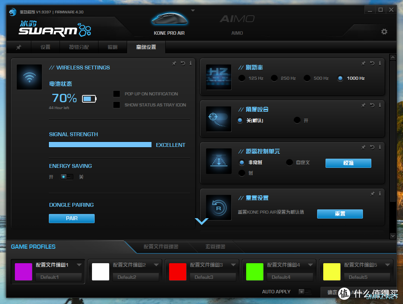
Task: Pin the 刷新率 polling rate panel
Action: (x=363, y=63)
